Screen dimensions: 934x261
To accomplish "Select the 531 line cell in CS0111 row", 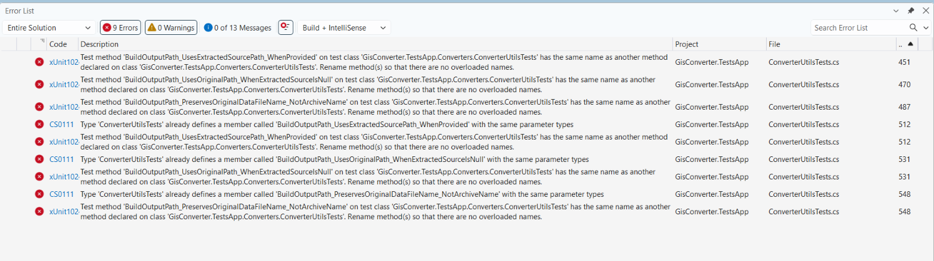I will coord(904,159).
